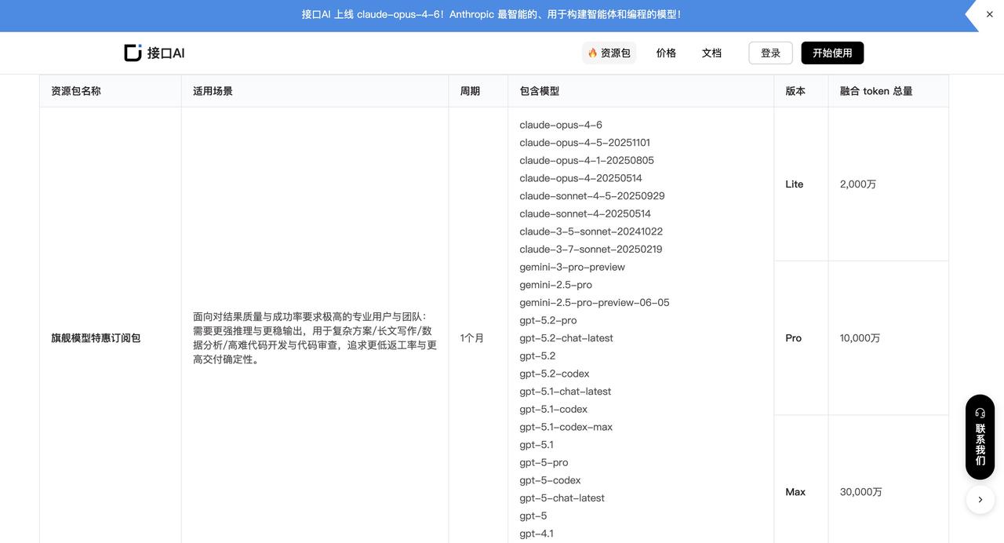This screenshot has height=543, width=1004.
Task: Select the Max version cell
Action: tap(795, 492)
